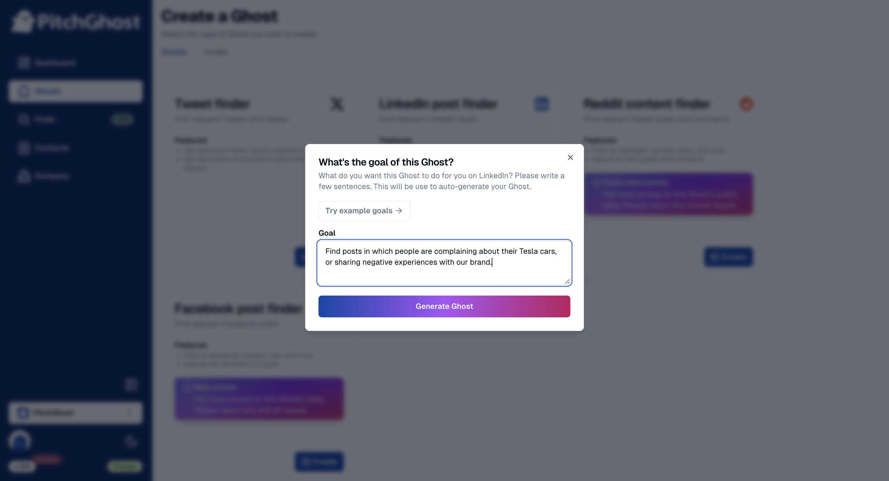The height and width of the screenshot is (481, 889).
Task: Click the X logo on Tweet finder card
Action: (x=337, y=104)
